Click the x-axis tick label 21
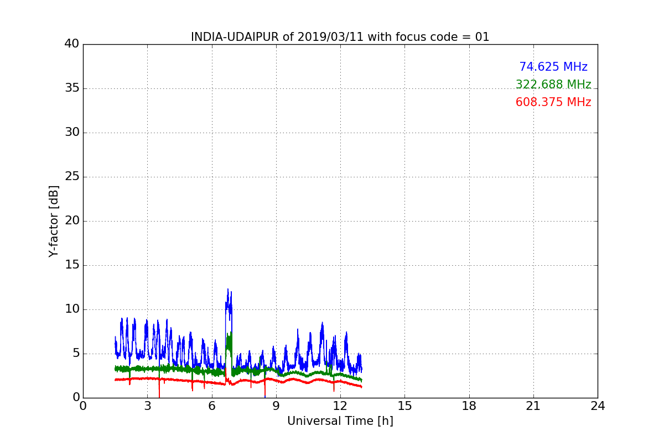The height and width of the screenshot is (442, 664). [533, 406]
